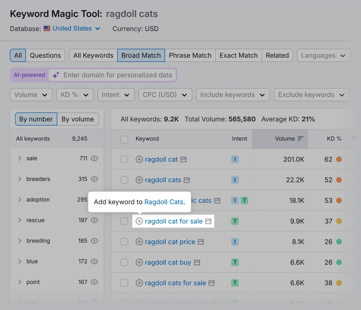Toggle visibility eye for 'breeders' group

point(94,179)
